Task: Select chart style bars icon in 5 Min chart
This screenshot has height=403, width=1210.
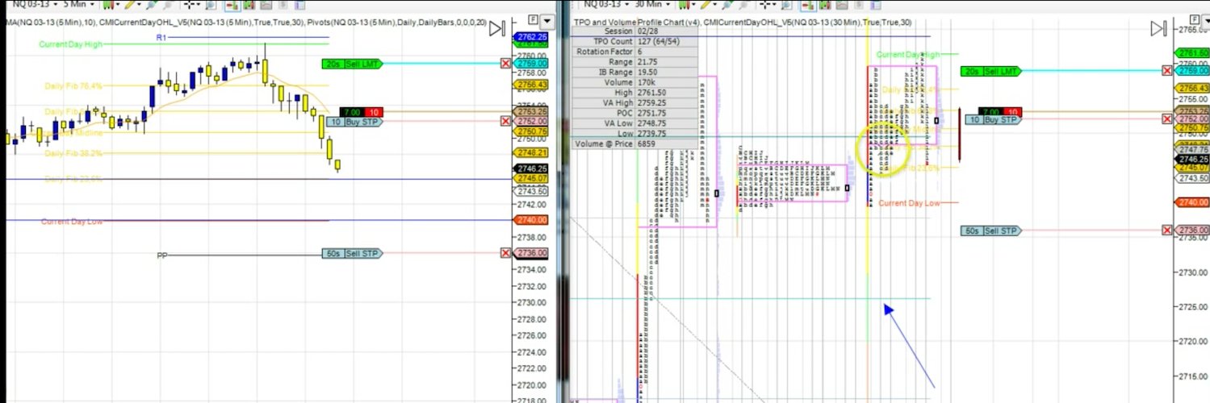Action: pyautogui.click(x=108, y=5)
